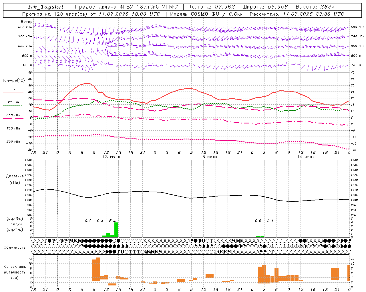Click the Td 2м legend entry
This screenshot has width=366, height=292.
13,102
